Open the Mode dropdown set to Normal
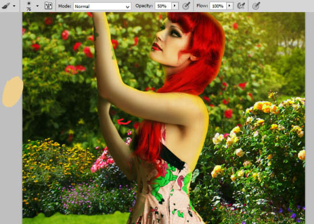Screen dimensions: 314x224 click(102, 6)
